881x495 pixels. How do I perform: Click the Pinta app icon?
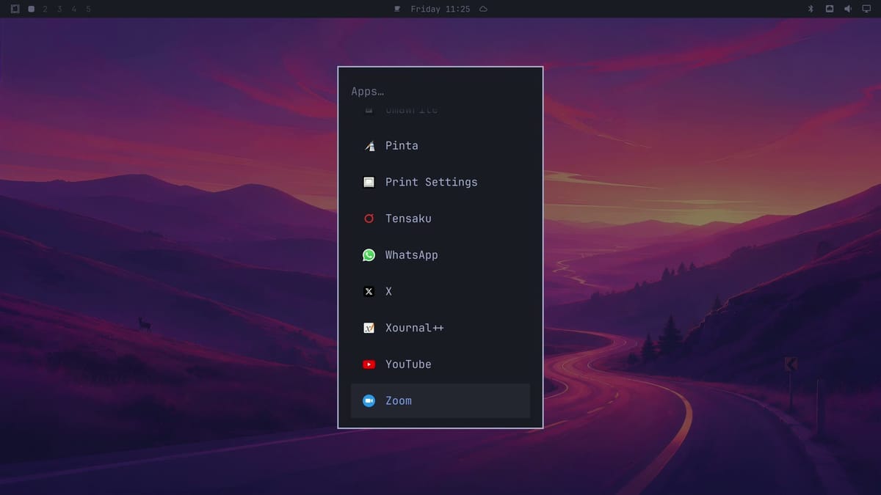click(369, 146)
